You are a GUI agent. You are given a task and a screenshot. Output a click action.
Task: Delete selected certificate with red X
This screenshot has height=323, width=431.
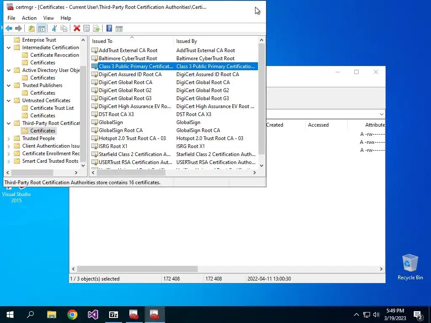pyautogui.click(x=77, y=28)
